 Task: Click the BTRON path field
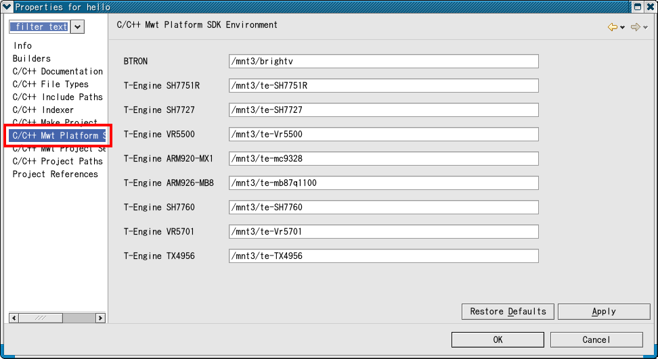[384, 61]
